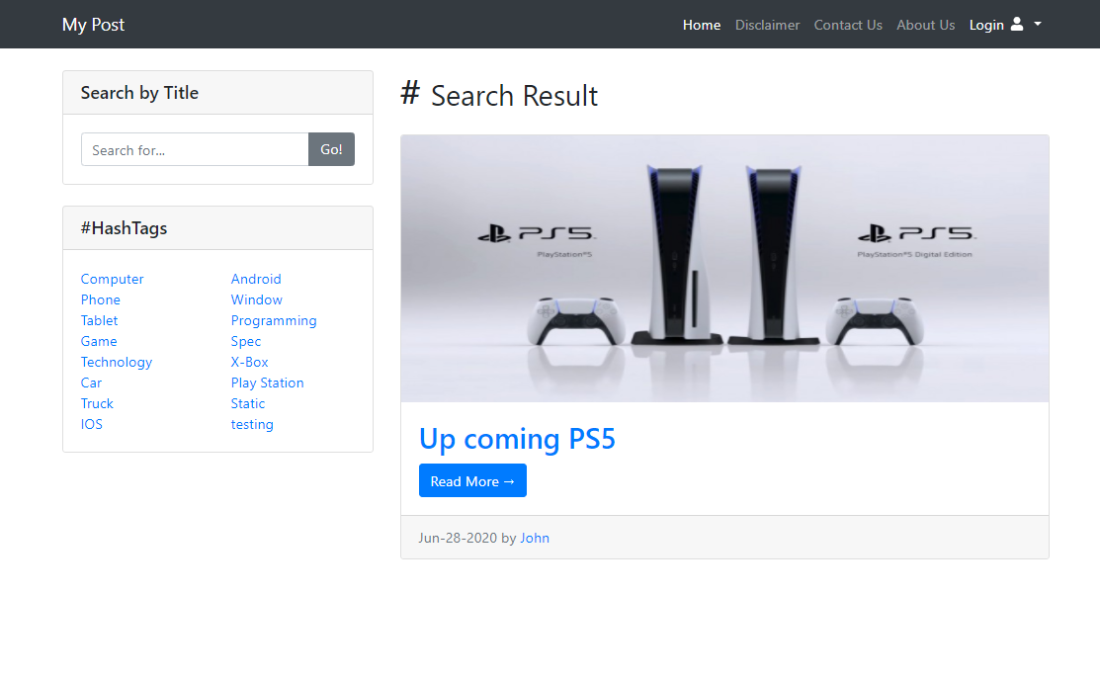1100x680 pixels.
Task: Open the Window hashtag
Action: click(257, 299)
